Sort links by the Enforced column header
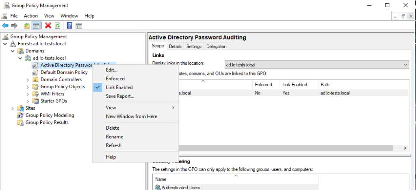416x190 pixels. click(x=266, y=85)
